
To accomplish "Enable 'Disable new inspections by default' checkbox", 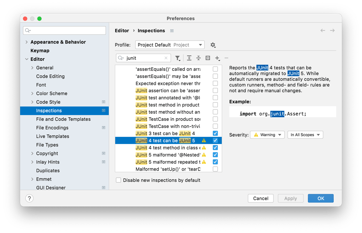I will click(x=118, y=180).
